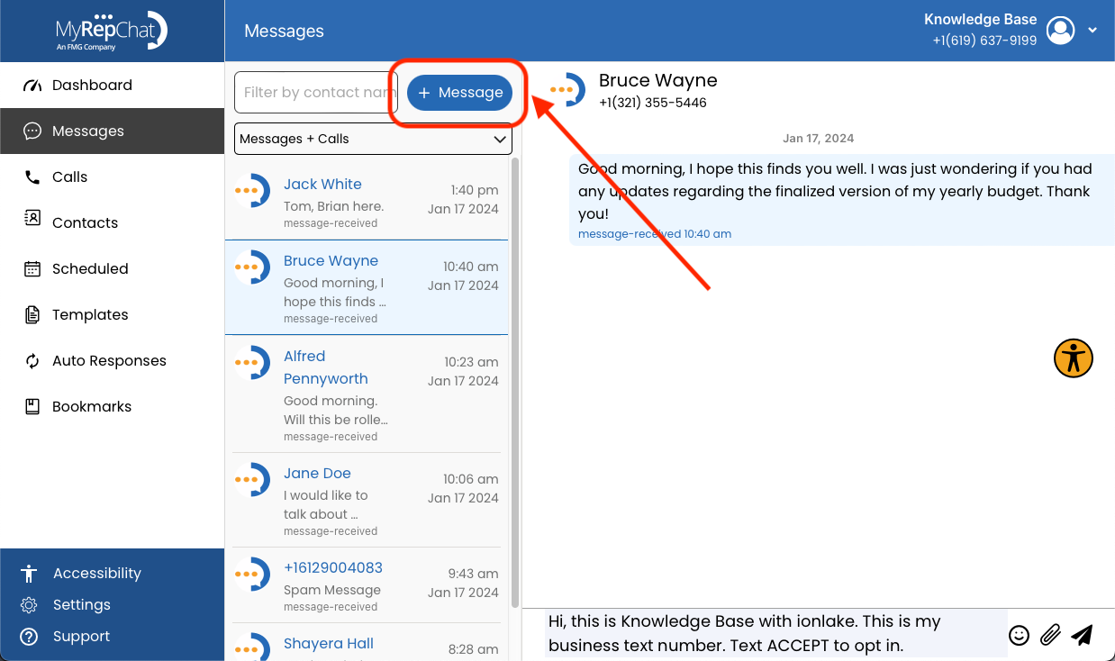Open the Messages + Calls filter dropdown

tap(373, 139)
